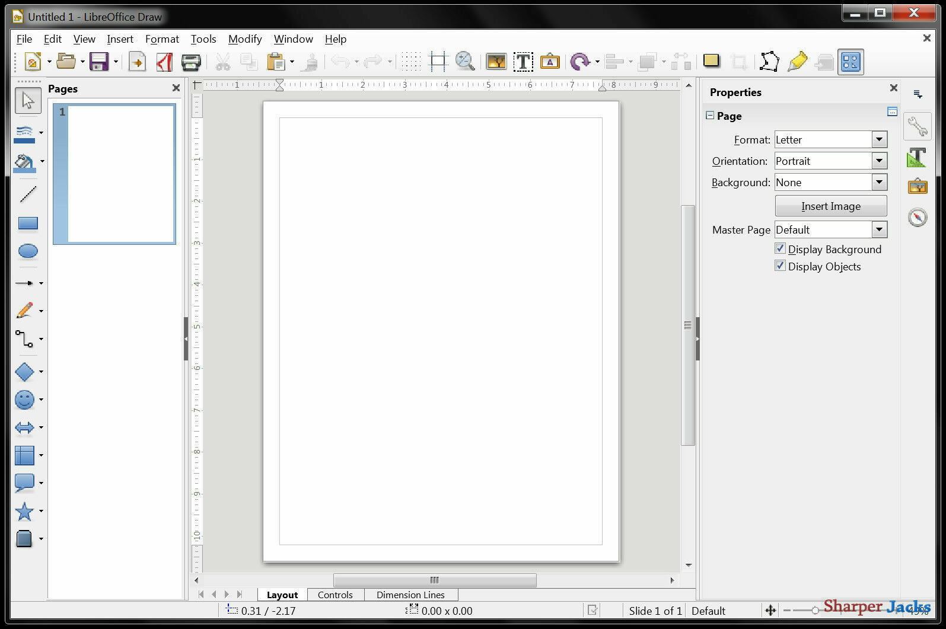Open the Format paper size dropdown
Image resolution: width=946 pixels, height=629 pixels.
pyautogui.click(x=880, y=139)
